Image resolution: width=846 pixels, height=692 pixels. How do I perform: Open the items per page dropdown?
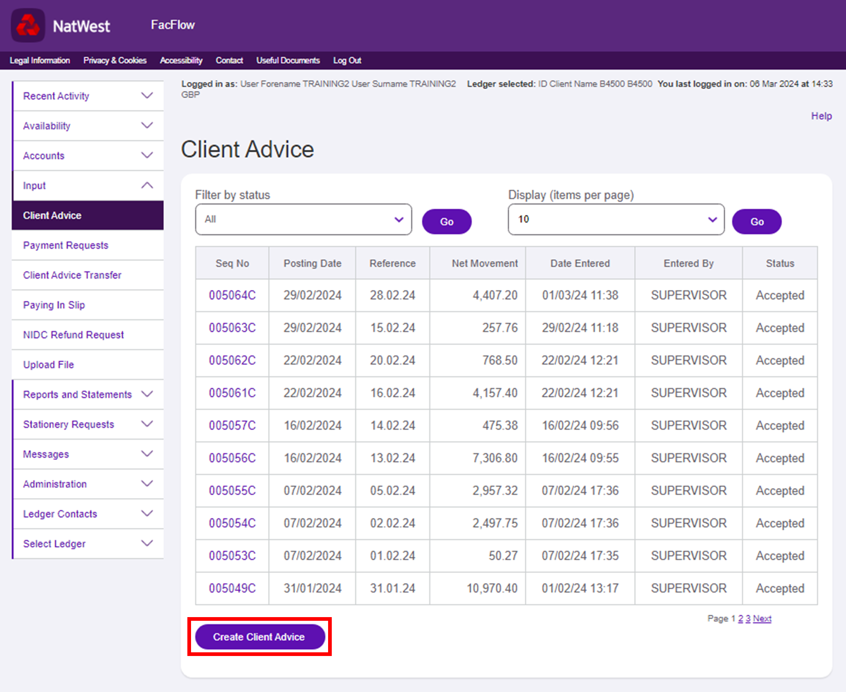(x=616, y=219)
